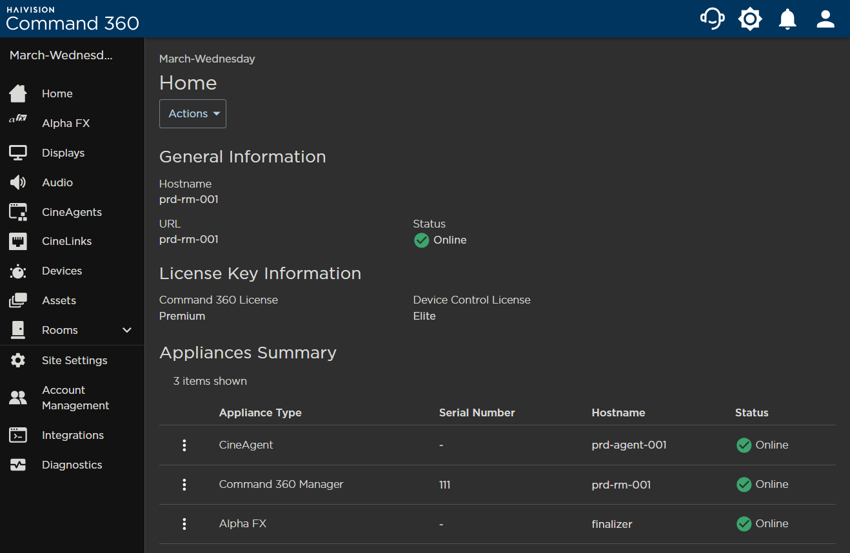The height and width of the screenshot is (553, 850).
Task: Click hostname finalizer
Action: click(x=611, y=524)
